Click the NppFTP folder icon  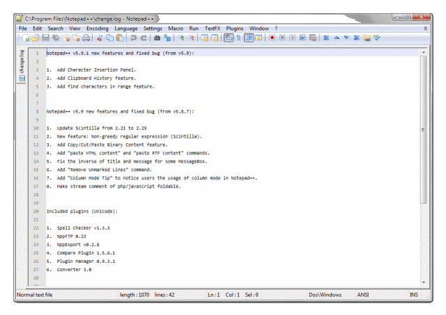[367, 38]
